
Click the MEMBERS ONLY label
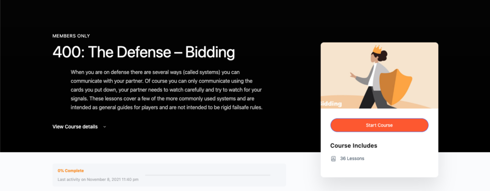(71, 36)
